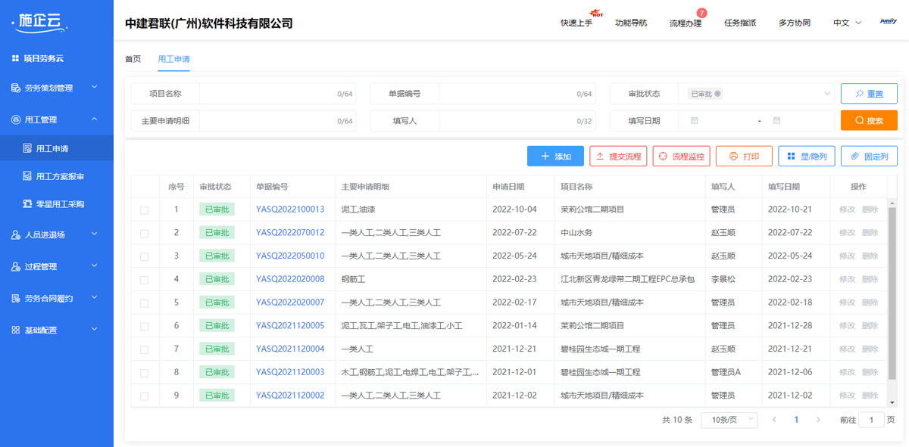The height and width of the screenshot is (447, 909).
Task: Check row 4 YASQ2022020008 checkbox
Action: tap(144, 280)
